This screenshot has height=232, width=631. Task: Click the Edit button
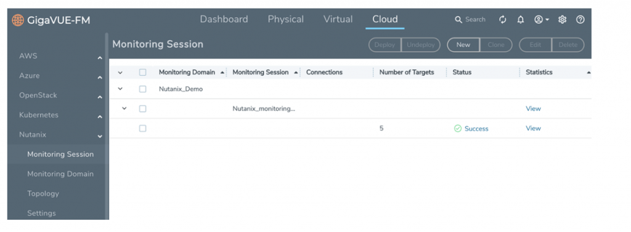click(535, 45)
